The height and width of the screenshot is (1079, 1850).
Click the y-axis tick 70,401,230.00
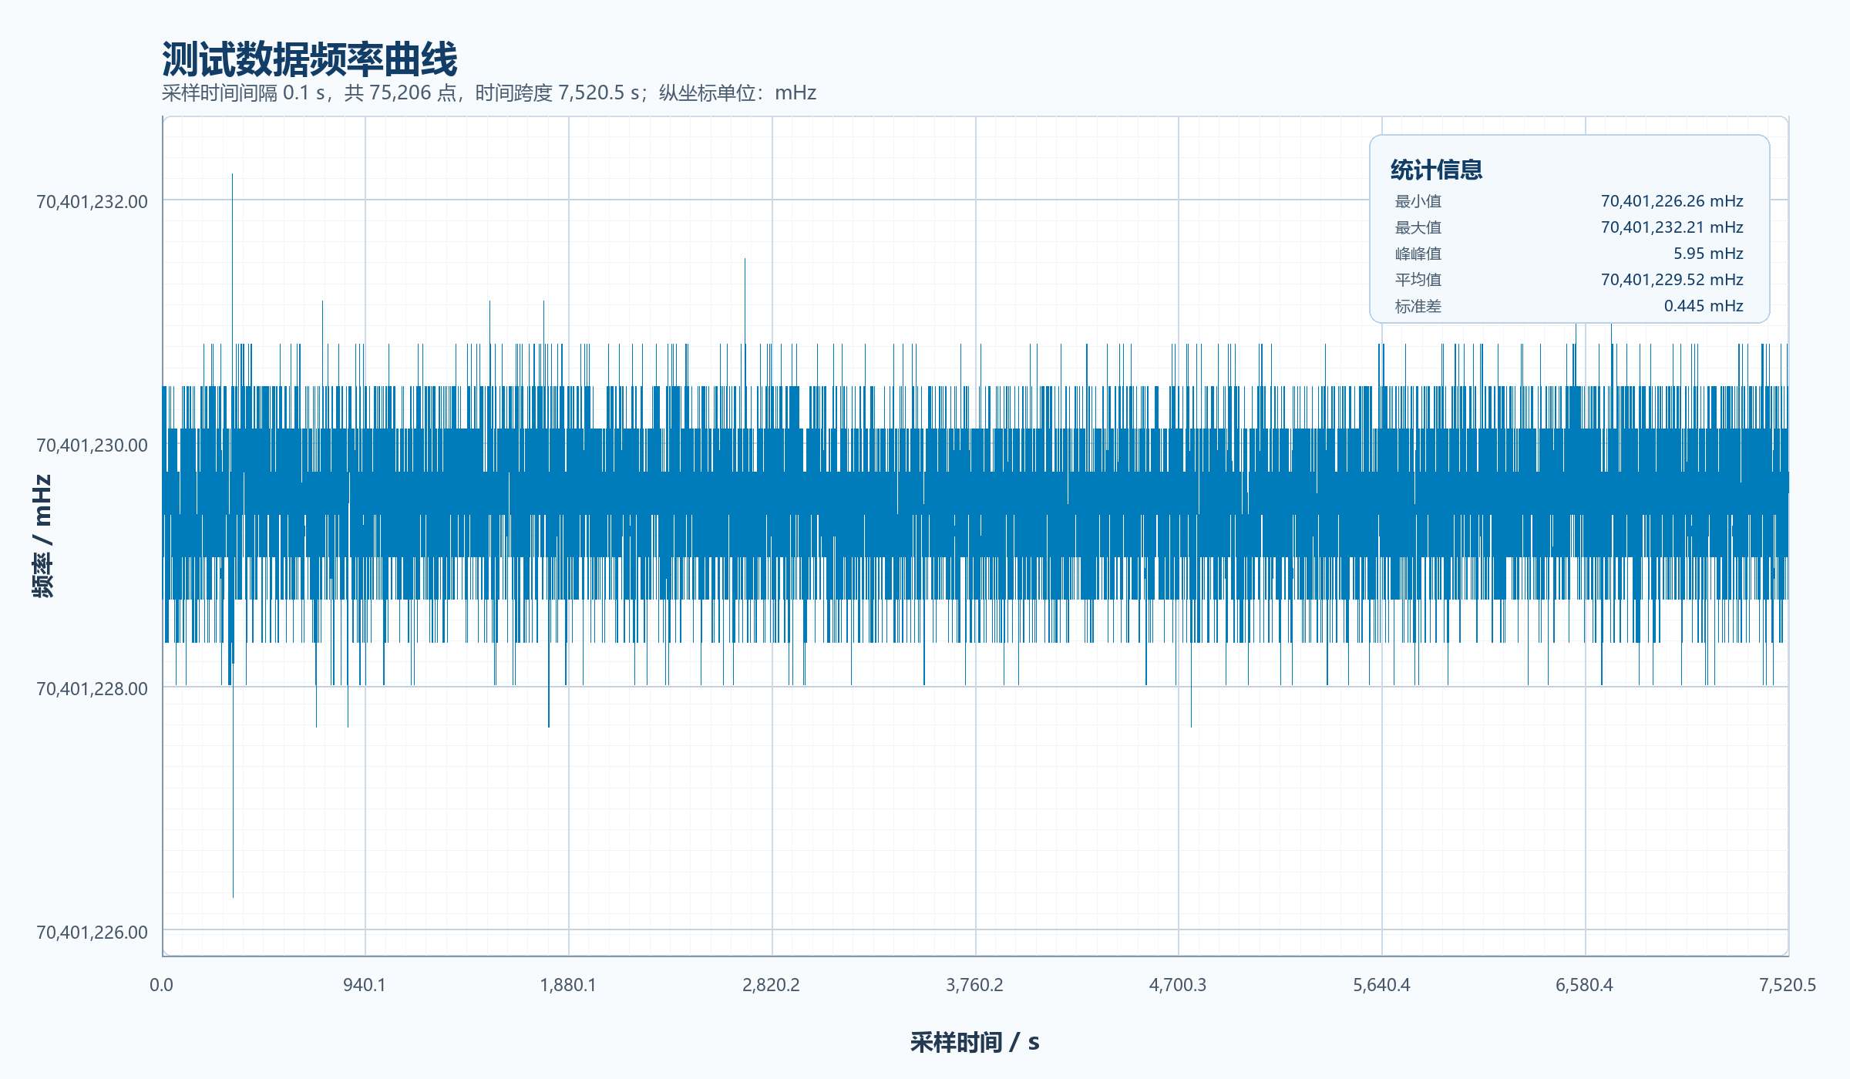pos(92,445)
